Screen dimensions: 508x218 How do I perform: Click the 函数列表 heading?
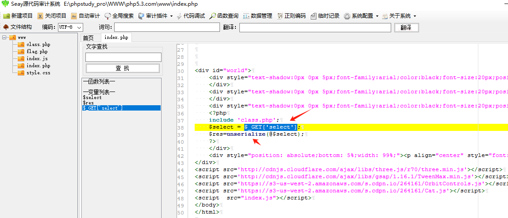pyautogui.click(x=99, y=81)
